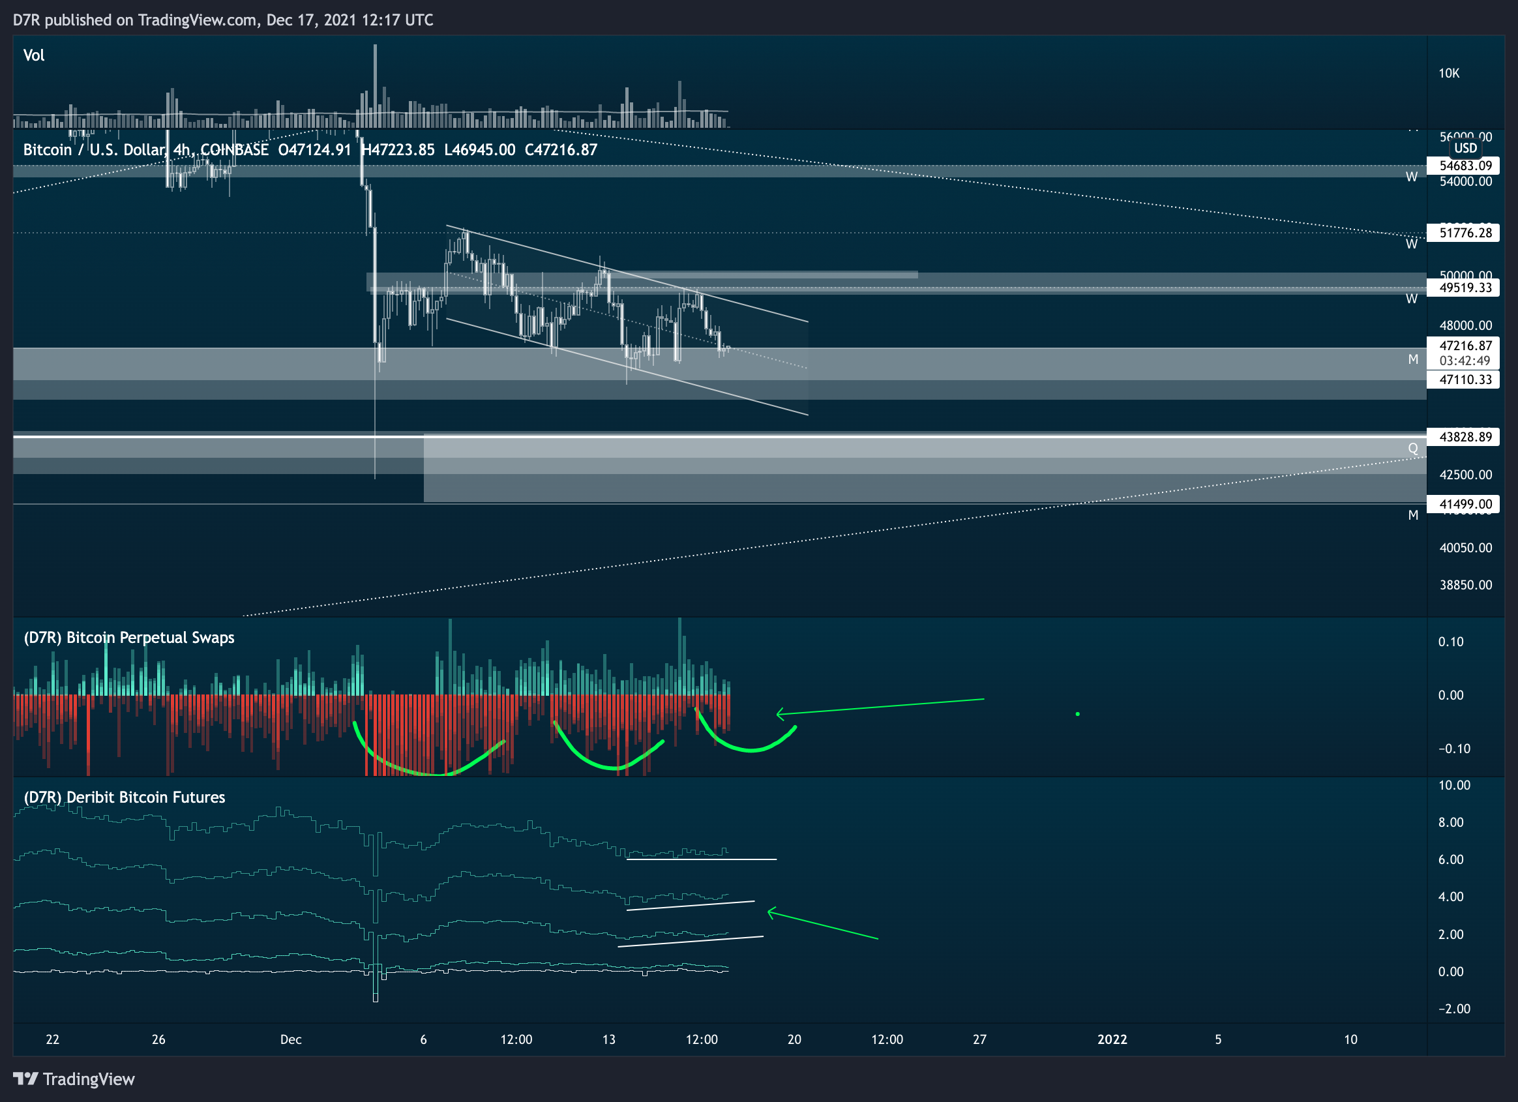Click the 54000.00 axis value

pos(1466,181)
